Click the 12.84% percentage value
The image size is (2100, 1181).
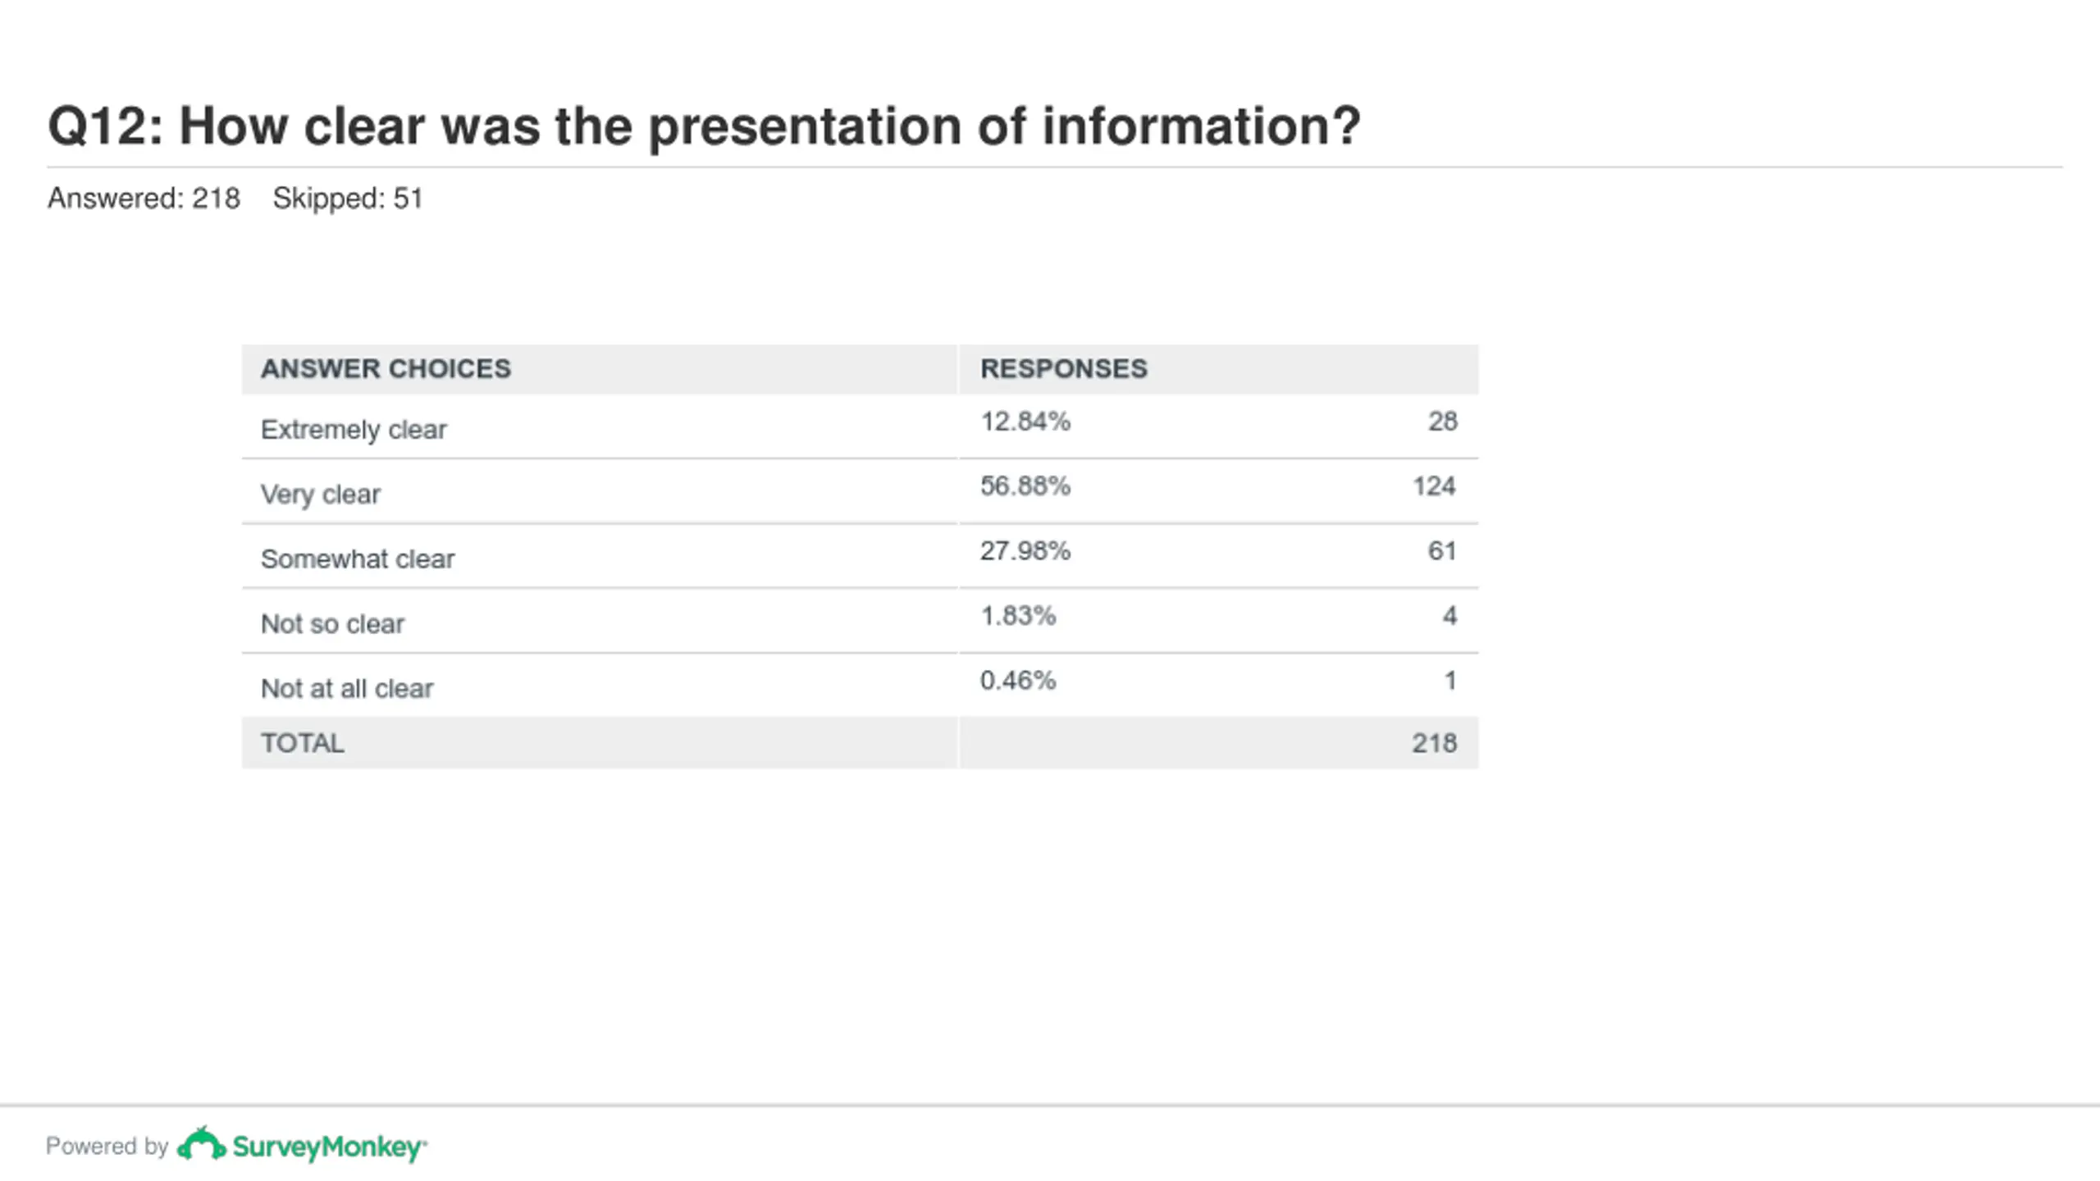point(1025,422)
